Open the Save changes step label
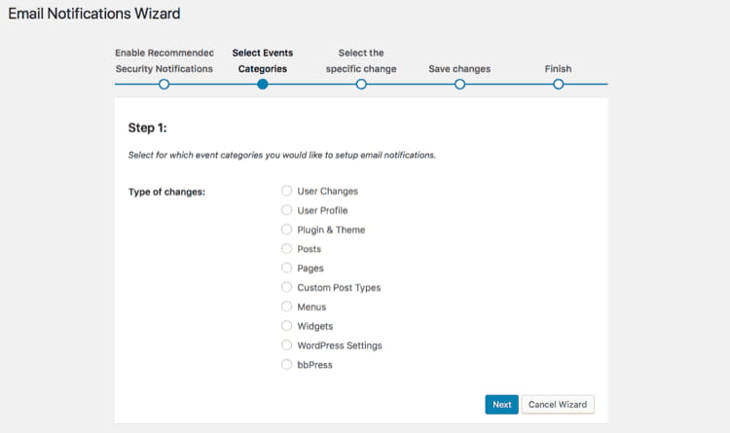The image size is (730, 433). (459, 69)
